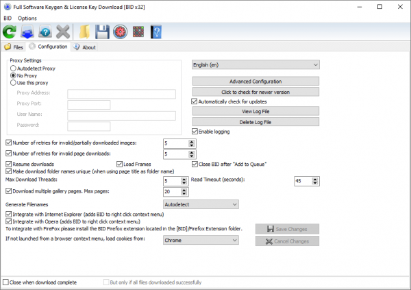The width and height of the screenshot is (411, 290).
Task: Click the Proxy Address input field
Action: pos(122,94)
